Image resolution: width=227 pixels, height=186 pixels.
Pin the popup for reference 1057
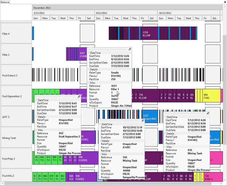(130, 50)
